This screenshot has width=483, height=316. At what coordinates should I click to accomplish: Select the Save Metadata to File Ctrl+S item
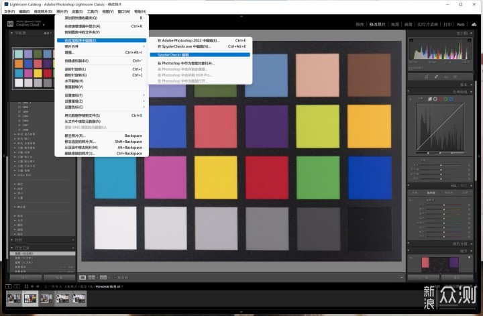click(x=102, y=115)
